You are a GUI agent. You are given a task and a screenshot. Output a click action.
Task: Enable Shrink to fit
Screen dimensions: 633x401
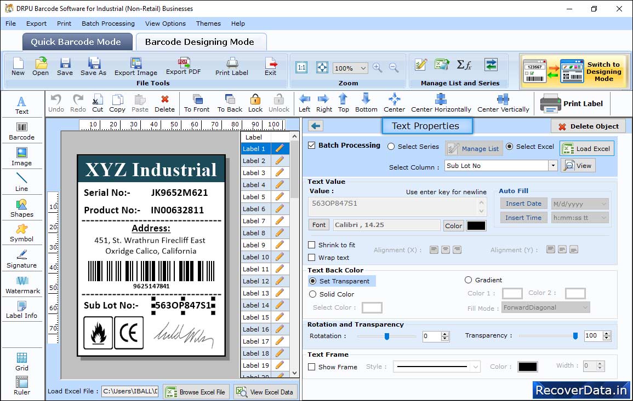312,245
